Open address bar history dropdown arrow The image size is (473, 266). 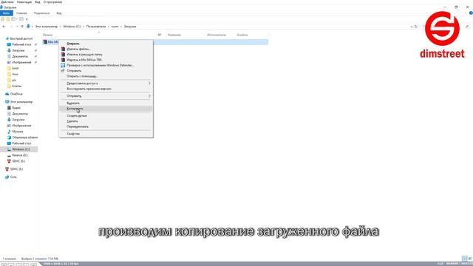pos(412,27)
